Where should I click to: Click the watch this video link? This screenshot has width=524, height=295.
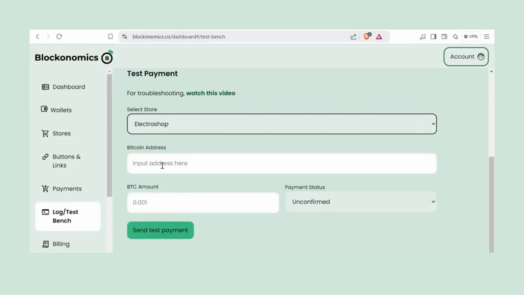(x=210, y=93)
